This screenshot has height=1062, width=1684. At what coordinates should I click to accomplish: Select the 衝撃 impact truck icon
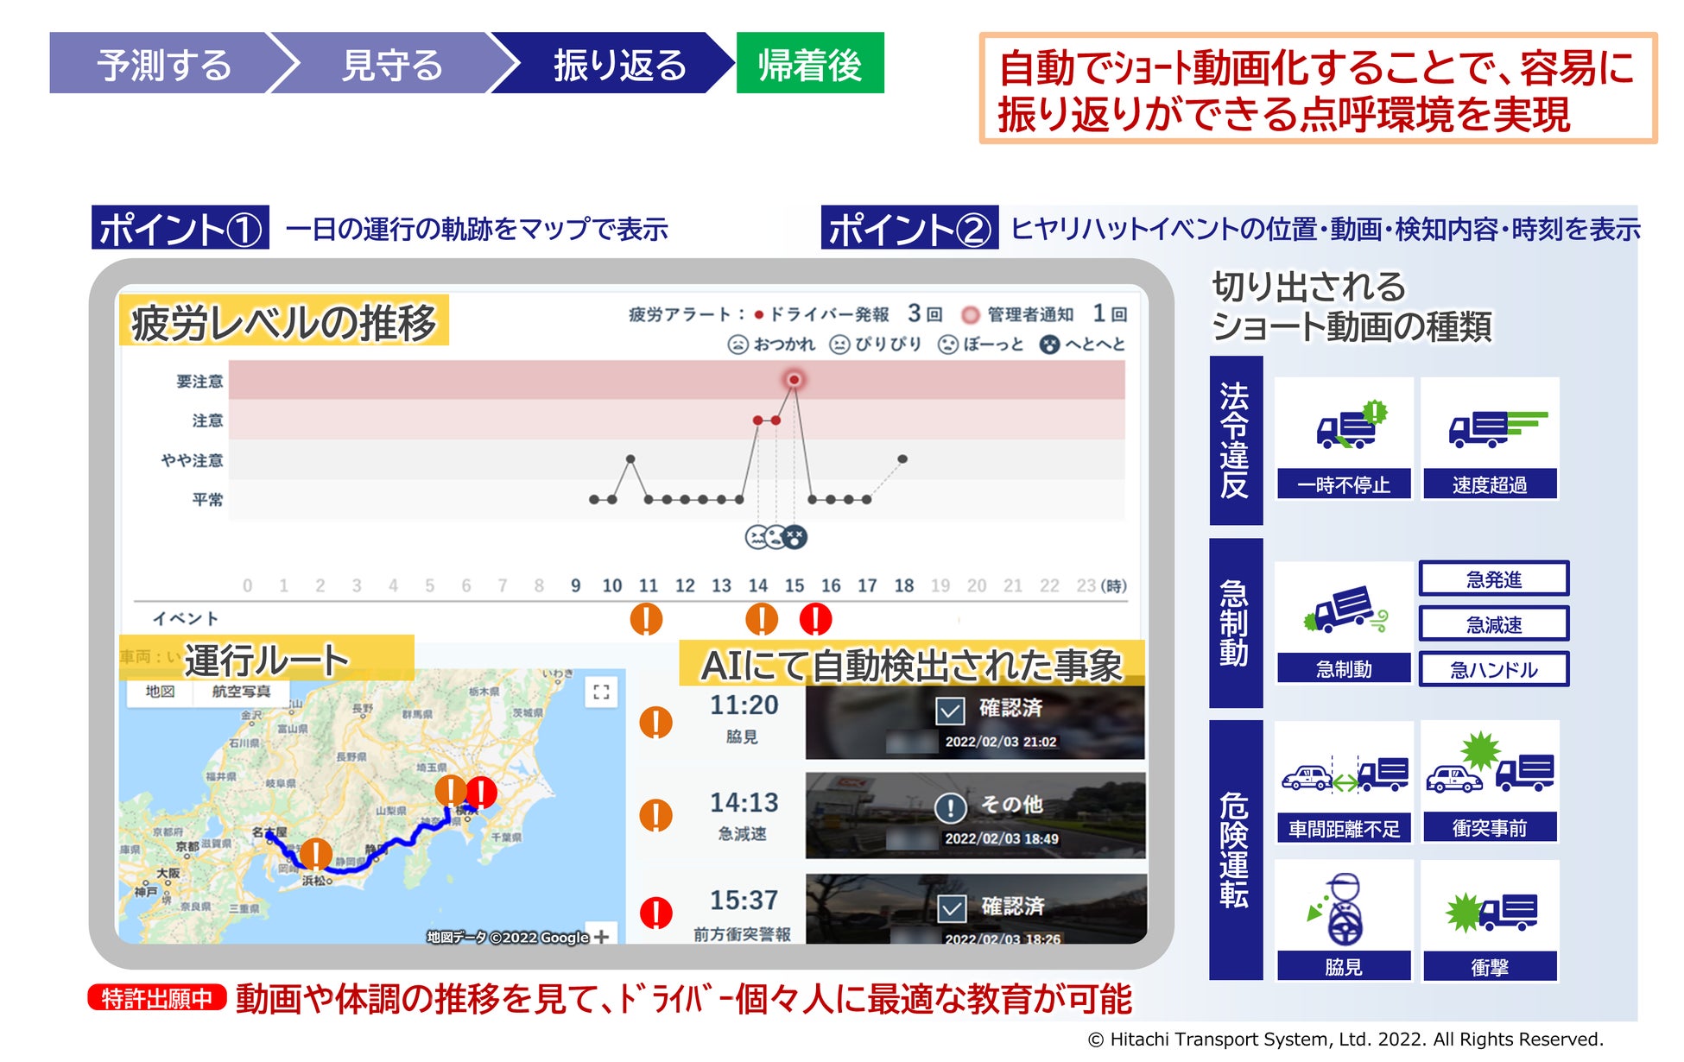point(1490,911)
